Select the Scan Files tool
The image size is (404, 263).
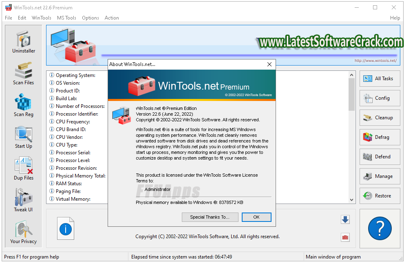23,73
